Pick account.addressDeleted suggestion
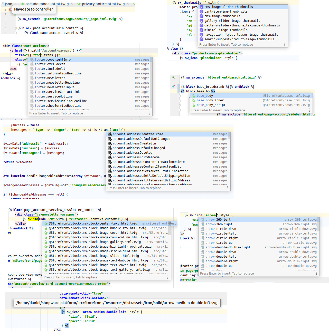Image resolution: width=329 pixels, height=331 pixels. [x=168, y=153]
